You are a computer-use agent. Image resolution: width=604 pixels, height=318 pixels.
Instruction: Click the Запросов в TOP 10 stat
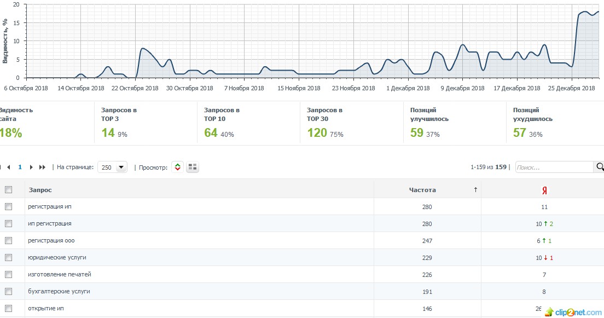[x=222, y=123]
